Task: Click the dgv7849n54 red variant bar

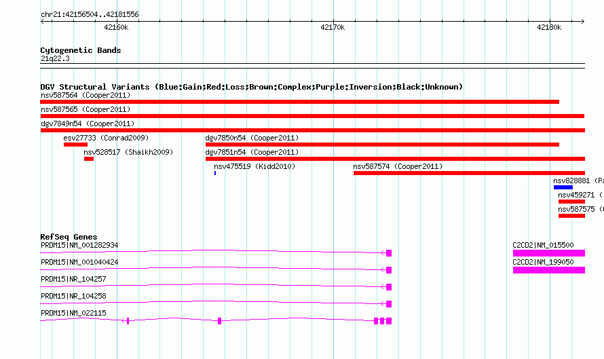Action: 313,130
